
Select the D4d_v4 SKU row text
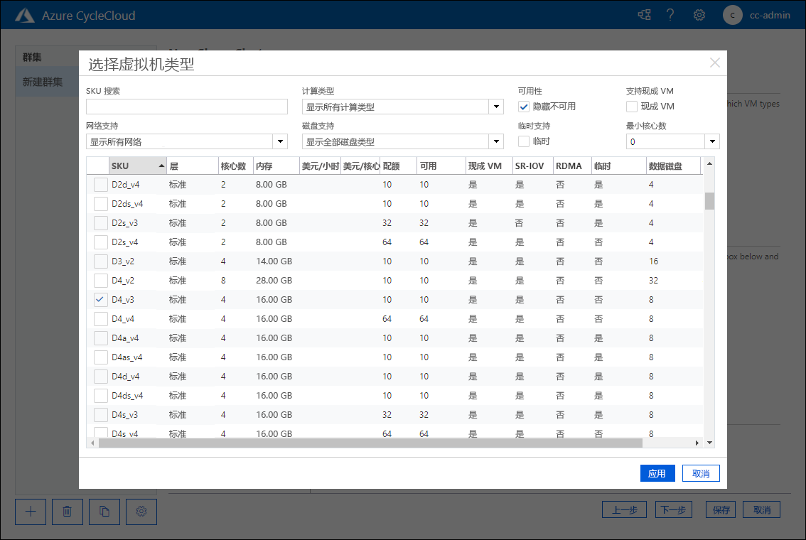pos(125,377)
